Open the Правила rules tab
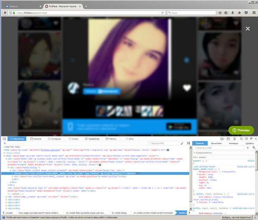Image resolution: width=258 pixels, height=220 pixels. 200,144
